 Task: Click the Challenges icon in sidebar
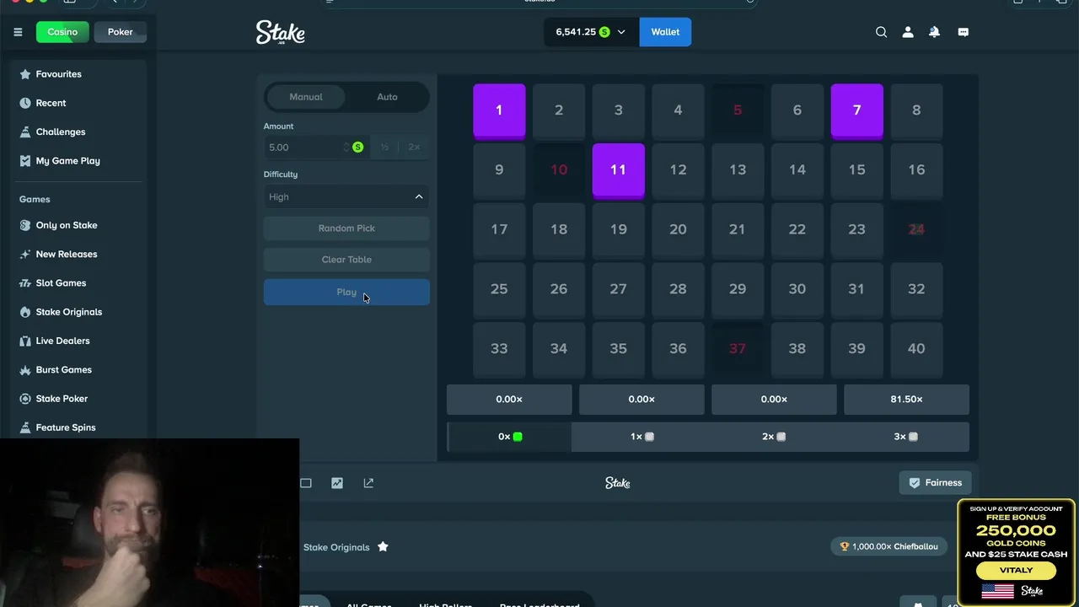[25, 132]
